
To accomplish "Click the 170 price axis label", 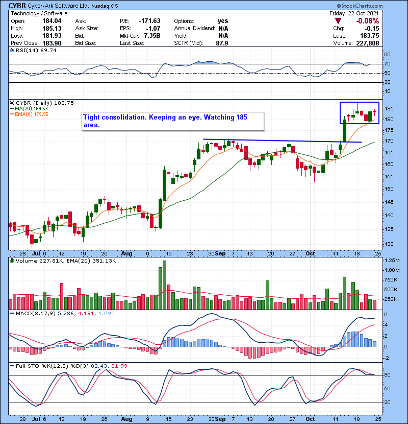I will pos(389,141).
